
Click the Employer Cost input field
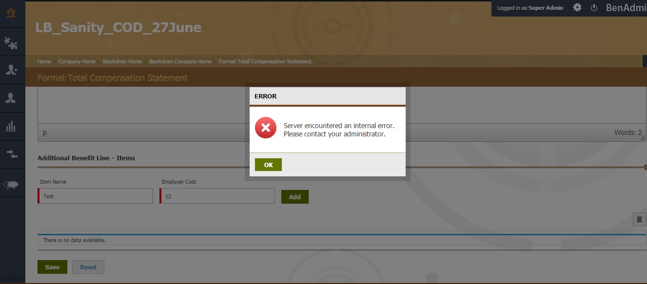218,196
